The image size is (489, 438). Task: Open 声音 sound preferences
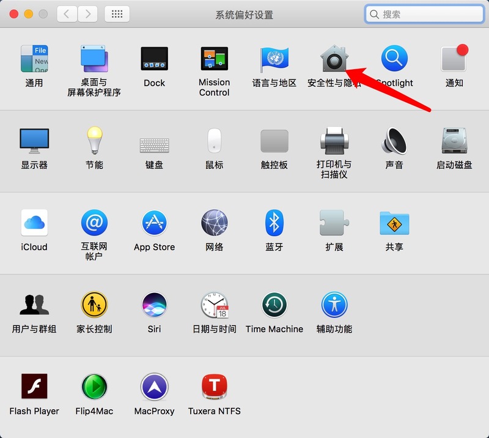394,141
